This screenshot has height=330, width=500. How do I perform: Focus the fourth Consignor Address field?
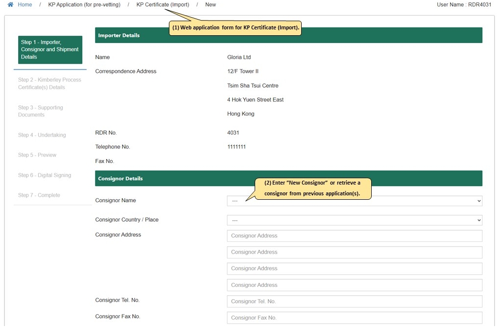click(x=355, y=285)
